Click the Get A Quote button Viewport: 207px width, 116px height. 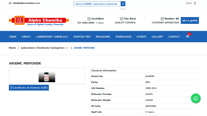point(190,21)
